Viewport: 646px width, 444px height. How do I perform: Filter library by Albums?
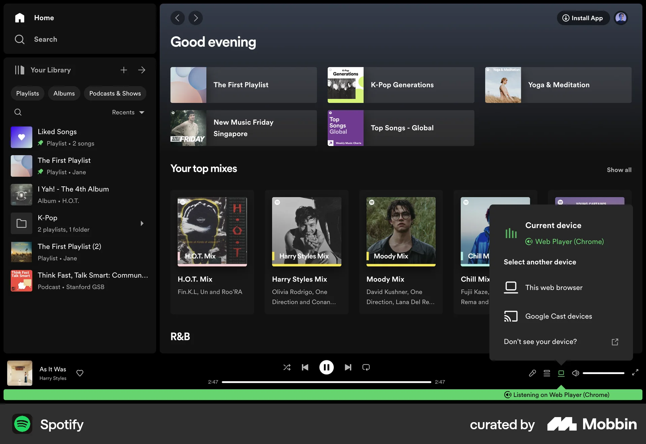tap(64, 93)
